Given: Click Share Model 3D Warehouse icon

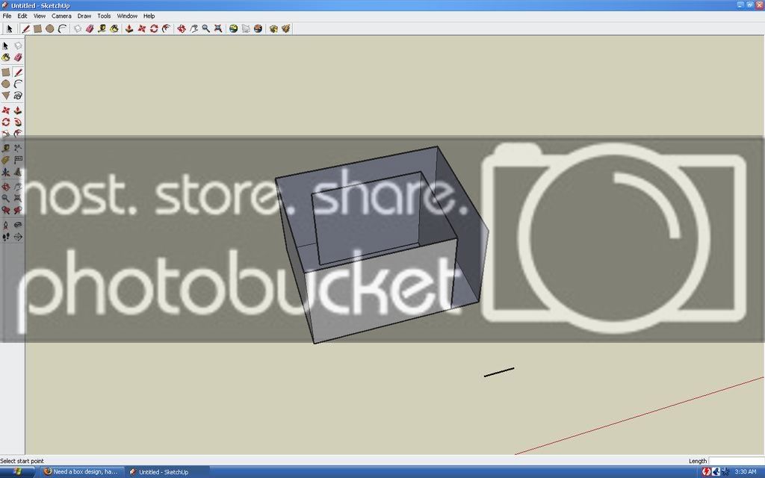Looking at the screenshot, I should (286, 29).
